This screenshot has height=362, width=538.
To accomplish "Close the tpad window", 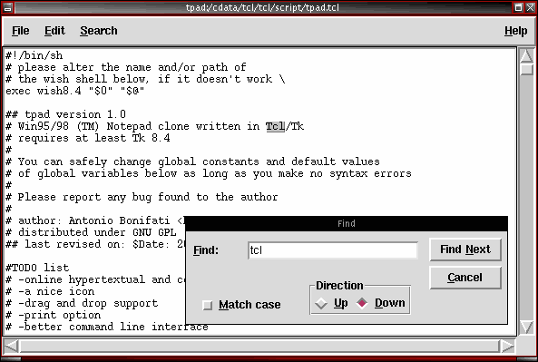I will pos(530,7).
